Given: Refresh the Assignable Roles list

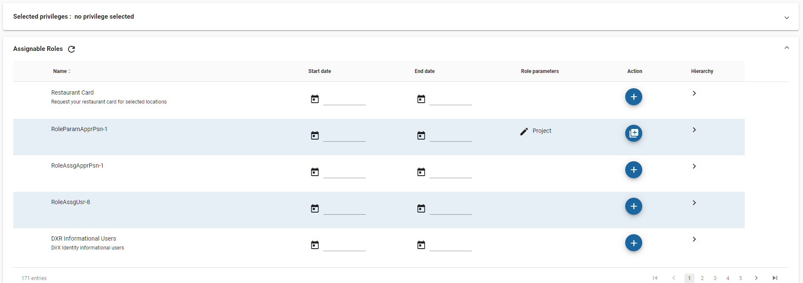Looking at the screenshot, I should click(x=71, y=49).
